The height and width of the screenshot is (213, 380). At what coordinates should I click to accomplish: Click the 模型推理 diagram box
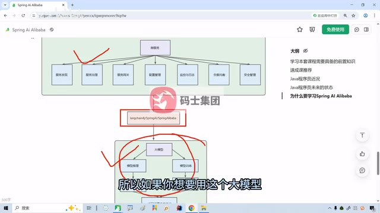[x=133, y=166]
